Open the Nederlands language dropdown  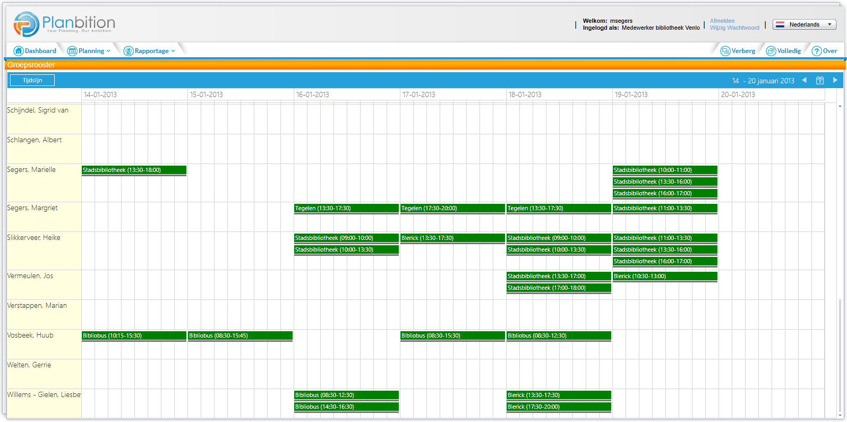(x=805, y=24)
